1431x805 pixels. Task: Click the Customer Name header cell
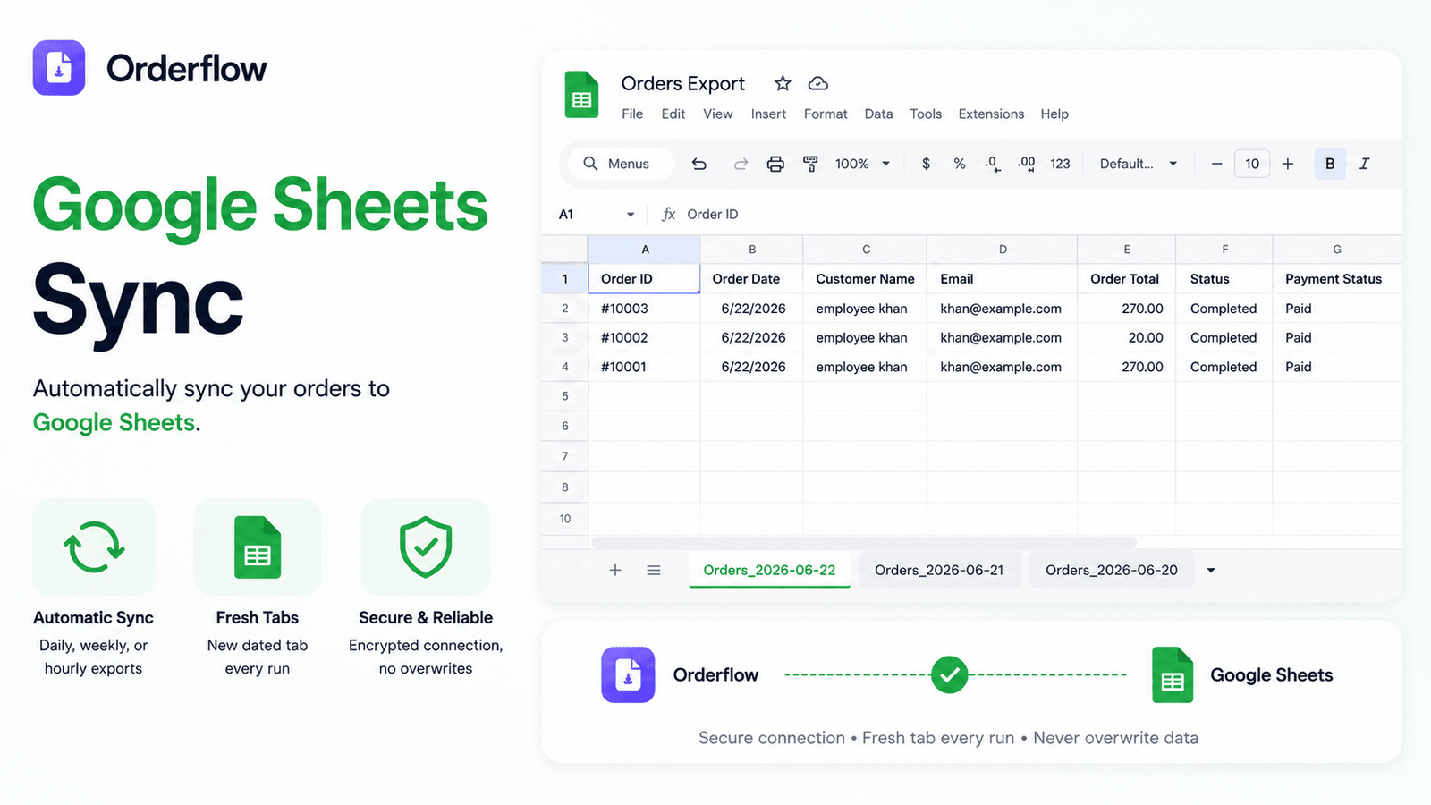[x=865, y=279]
